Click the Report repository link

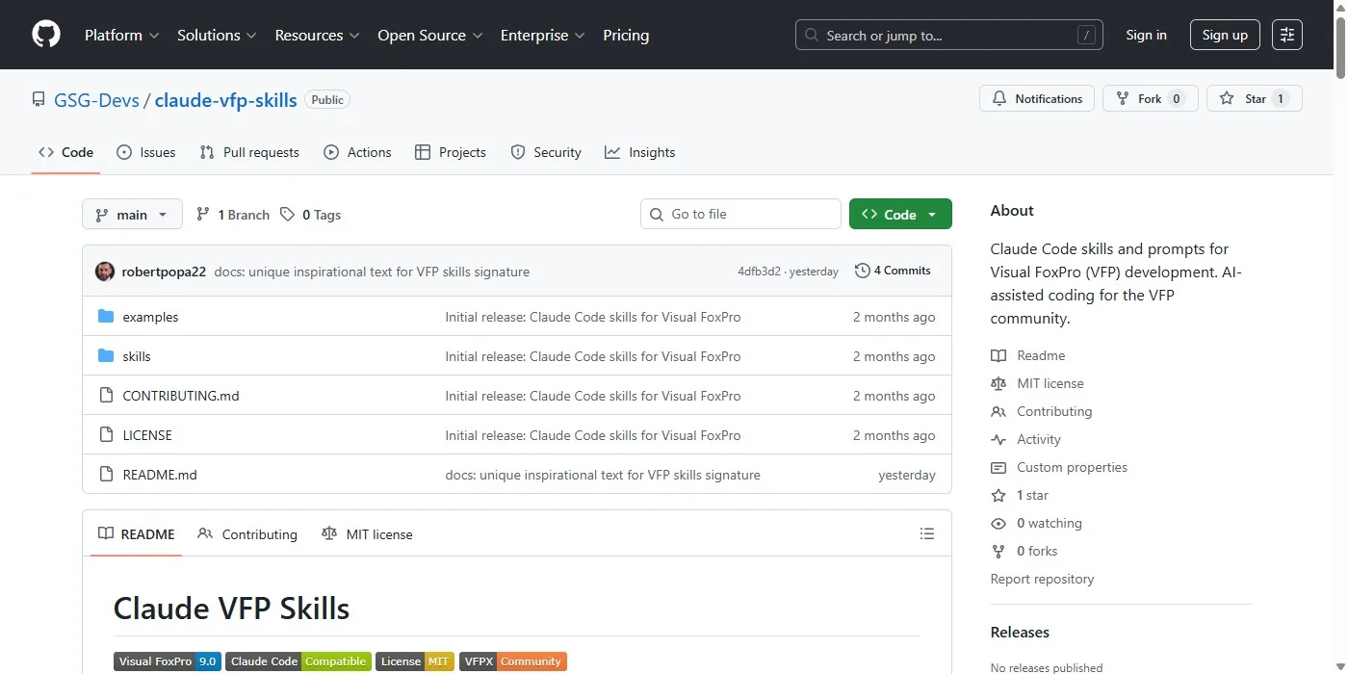[x=1042, y=579]
